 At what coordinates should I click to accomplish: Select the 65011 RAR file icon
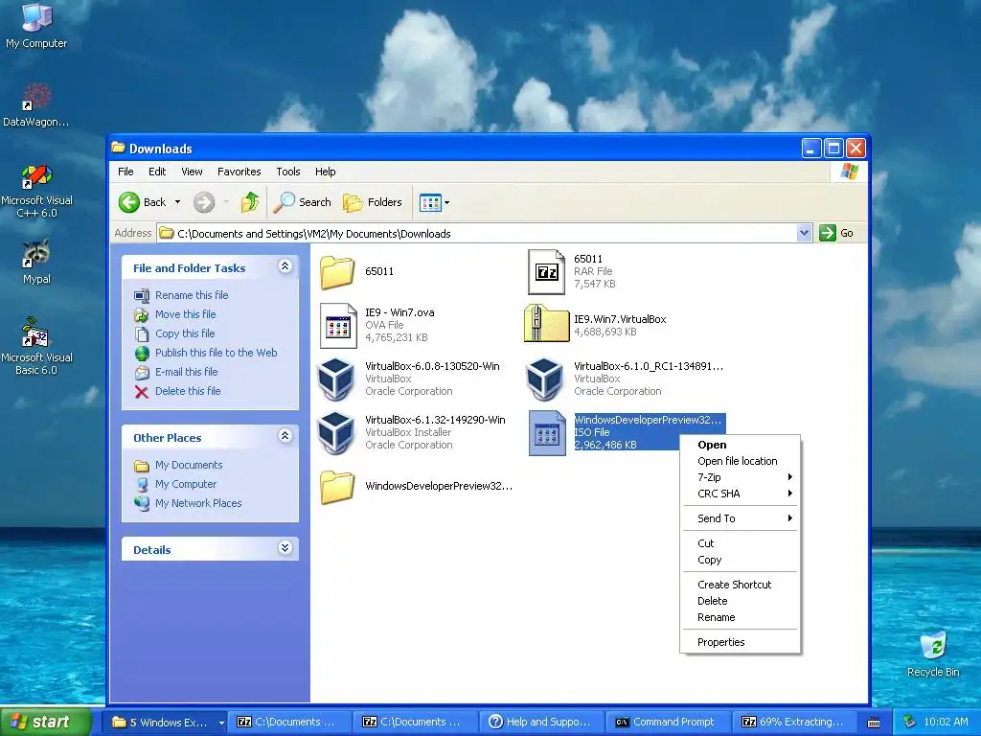pos(546,271)
